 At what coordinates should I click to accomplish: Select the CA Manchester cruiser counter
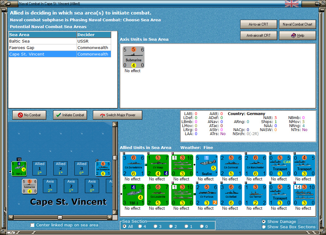tap(255, 165)
